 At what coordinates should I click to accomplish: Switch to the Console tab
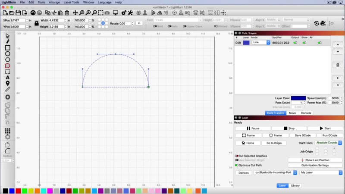[x=306, y=113]
